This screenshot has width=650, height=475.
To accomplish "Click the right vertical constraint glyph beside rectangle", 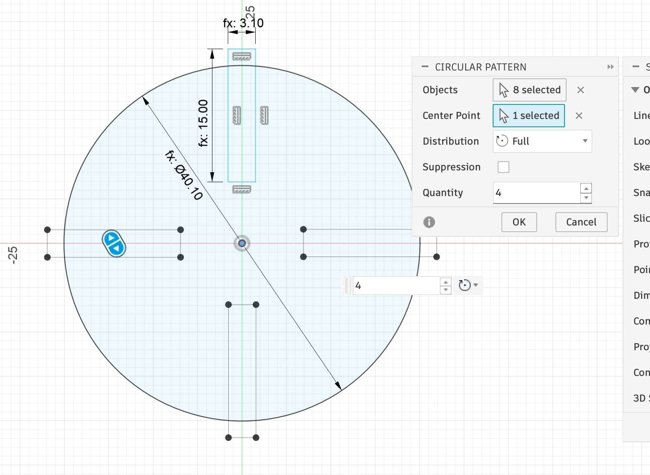I will point(264,115).
